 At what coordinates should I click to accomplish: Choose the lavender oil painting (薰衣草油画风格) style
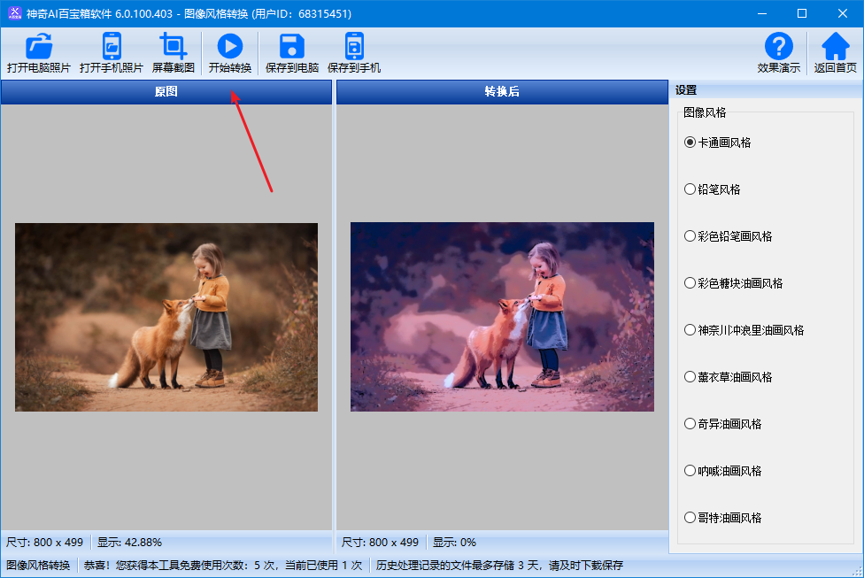click(x=690, y=376)
